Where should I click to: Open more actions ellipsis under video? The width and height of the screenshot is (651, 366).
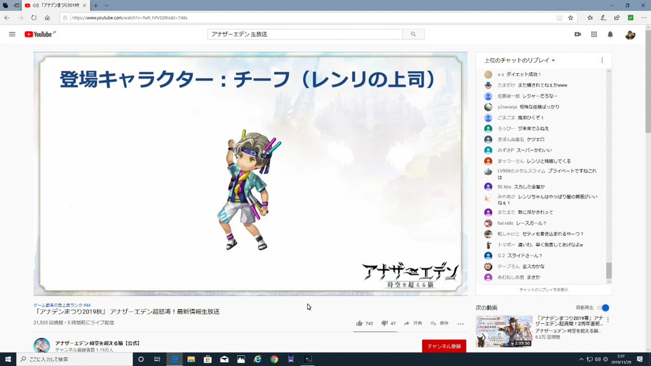click(460, 323)
